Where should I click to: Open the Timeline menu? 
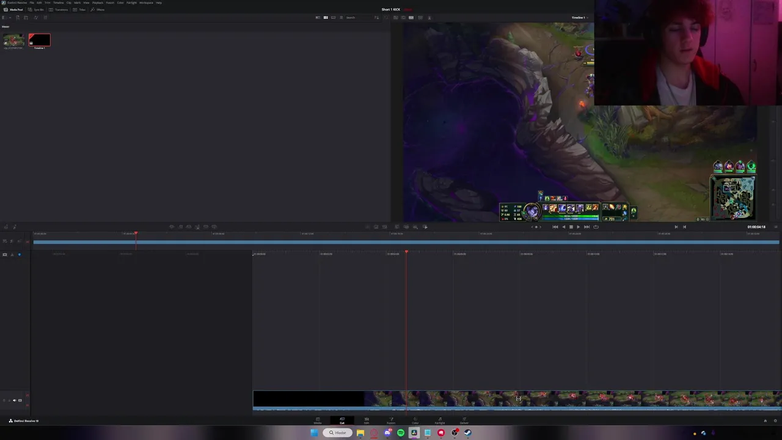click(59, 2)
